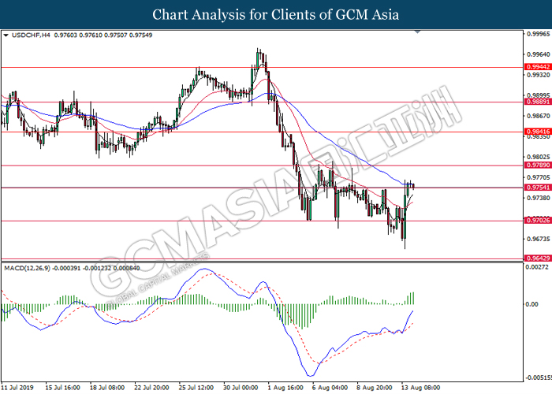This screenshot has width=552, height=394.
Task: Click the MACD(12,26,9) indicator label
Action: pos(27,268)
